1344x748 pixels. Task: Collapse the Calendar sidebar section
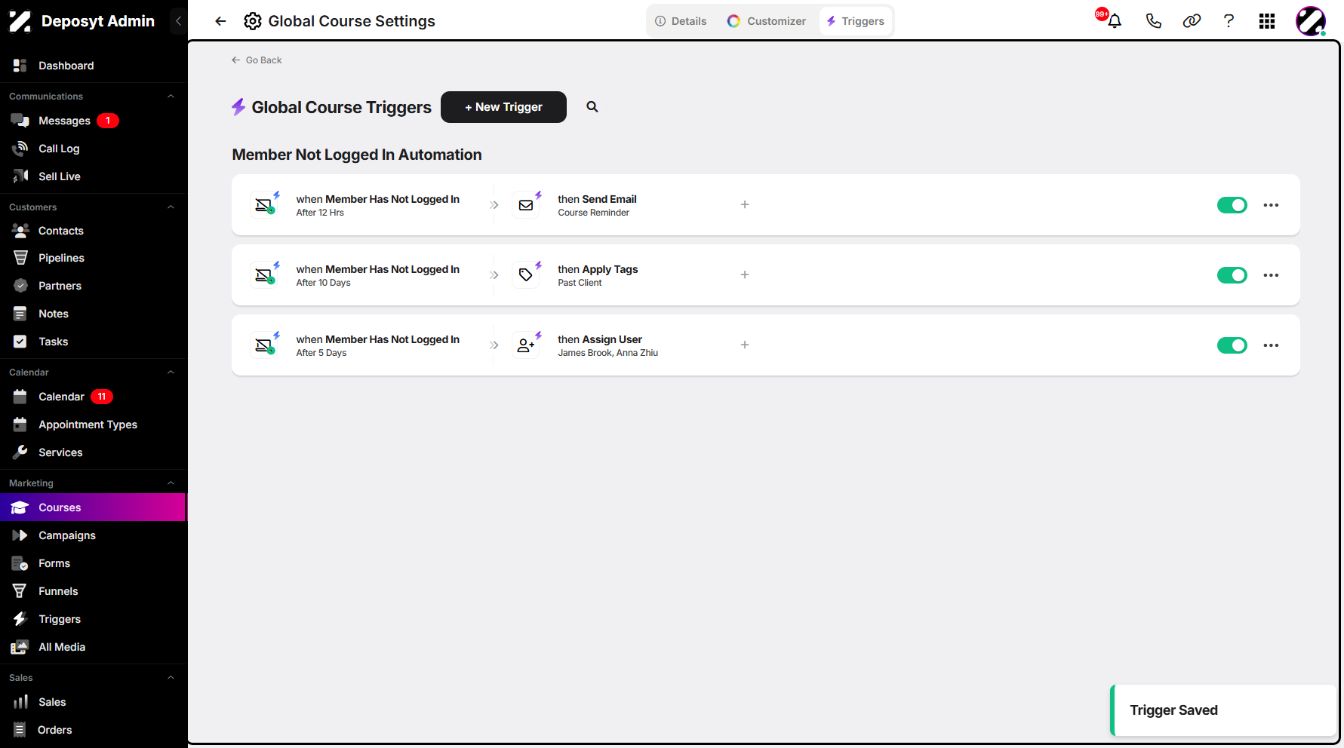pyautogui.click(x=171, y=372)
